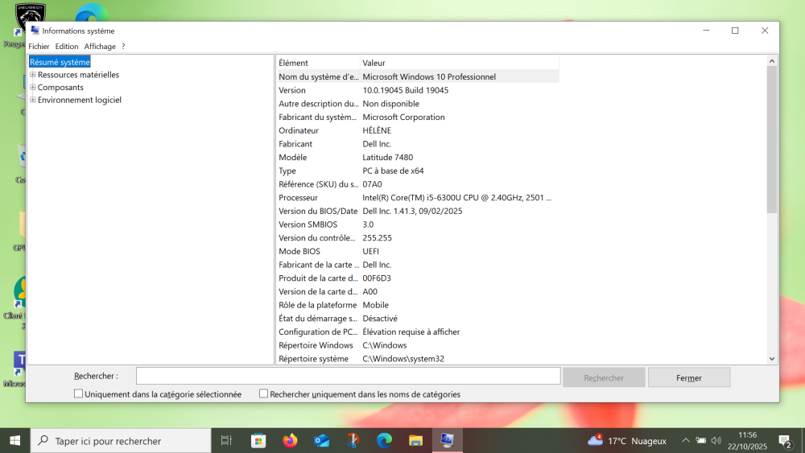The width and height of the screenshot is (805, 453).
Task: Expand the Environnement logiciel tree node
Action: 33,101
